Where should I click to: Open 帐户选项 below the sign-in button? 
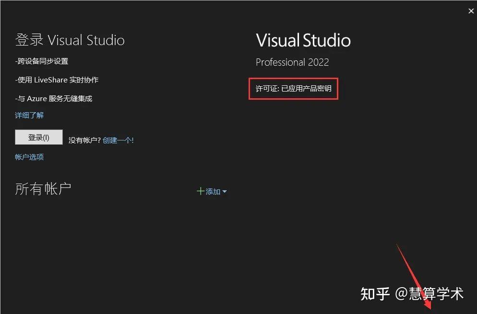(x=29, y=157)
